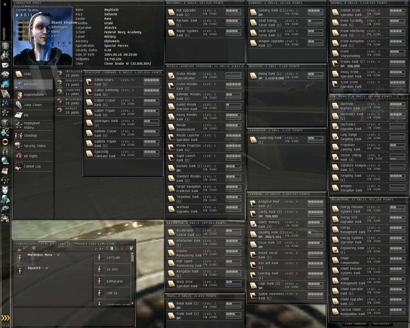Open the Kill Rights section

click(33, 156)
